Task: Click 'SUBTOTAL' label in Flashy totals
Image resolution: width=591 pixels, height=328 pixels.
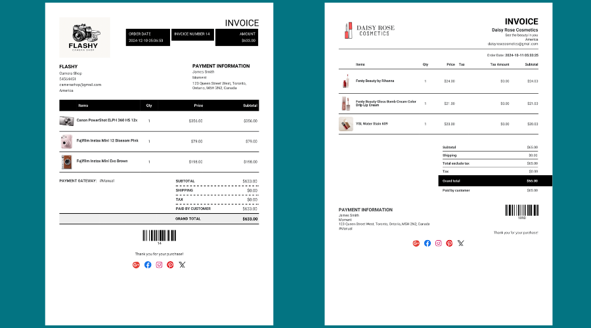Action: click(185, 181)
